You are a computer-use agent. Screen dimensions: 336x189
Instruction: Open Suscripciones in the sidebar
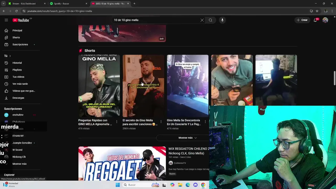(20, 44)
